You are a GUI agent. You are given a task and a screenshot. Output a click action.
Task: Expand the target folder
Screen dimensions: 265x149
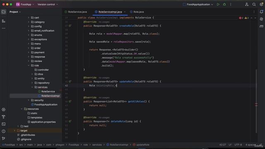15,131
